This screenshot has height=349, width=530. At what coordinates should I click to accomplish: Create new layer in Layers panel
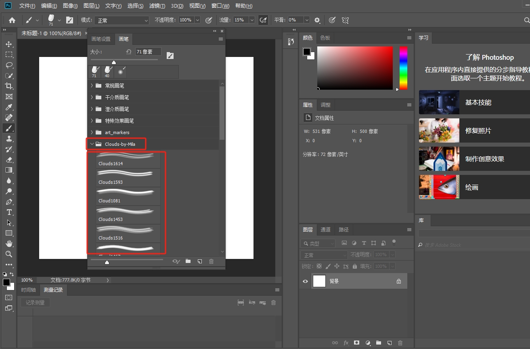(390, 343)
